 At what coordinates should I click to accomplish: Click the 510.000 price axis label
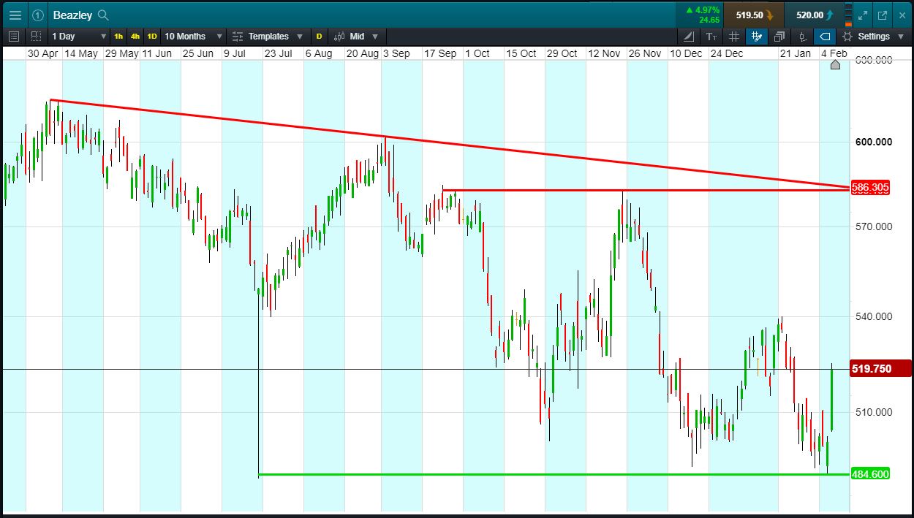coord(873,412)
